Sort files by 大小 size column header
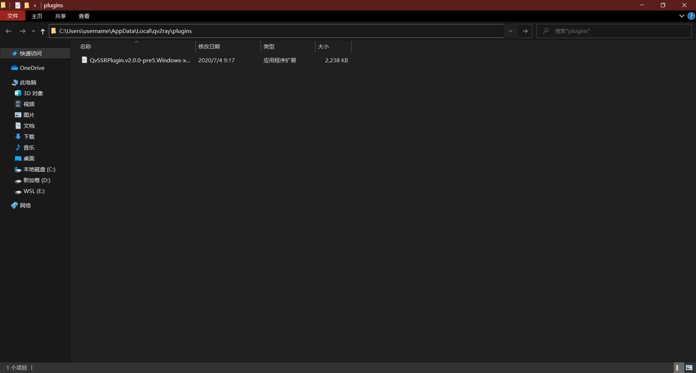 323,47
